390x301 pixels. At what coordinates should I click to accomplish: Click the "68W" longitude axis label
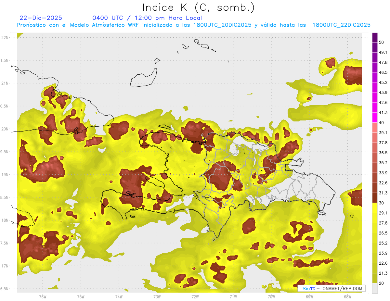pos(347,297)
